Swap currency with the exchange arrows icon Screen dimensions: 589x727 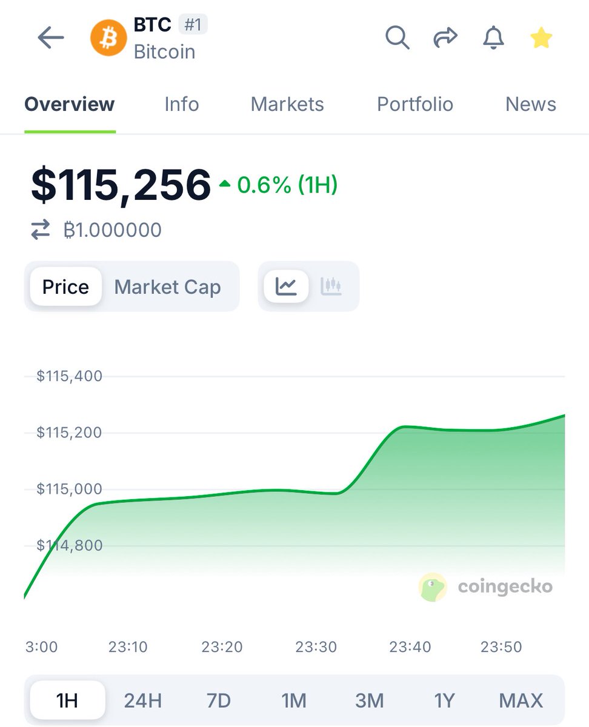pyautogui.click(x=41, y=230)
